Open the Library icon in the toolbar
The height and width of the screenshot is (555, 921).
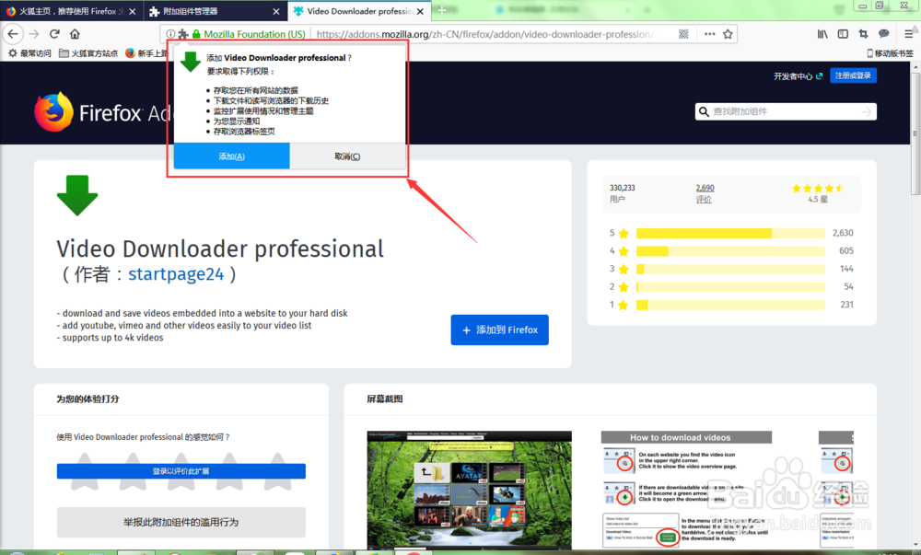pos(822,34)
